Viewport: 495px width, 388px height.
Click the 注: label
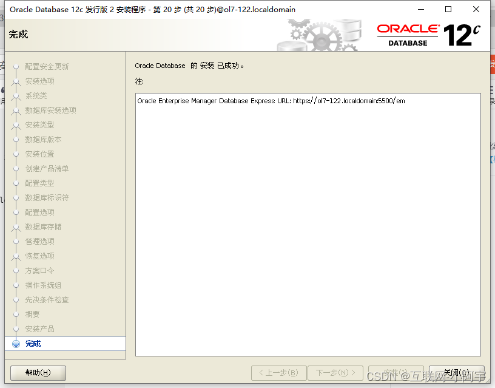(140, 81)
